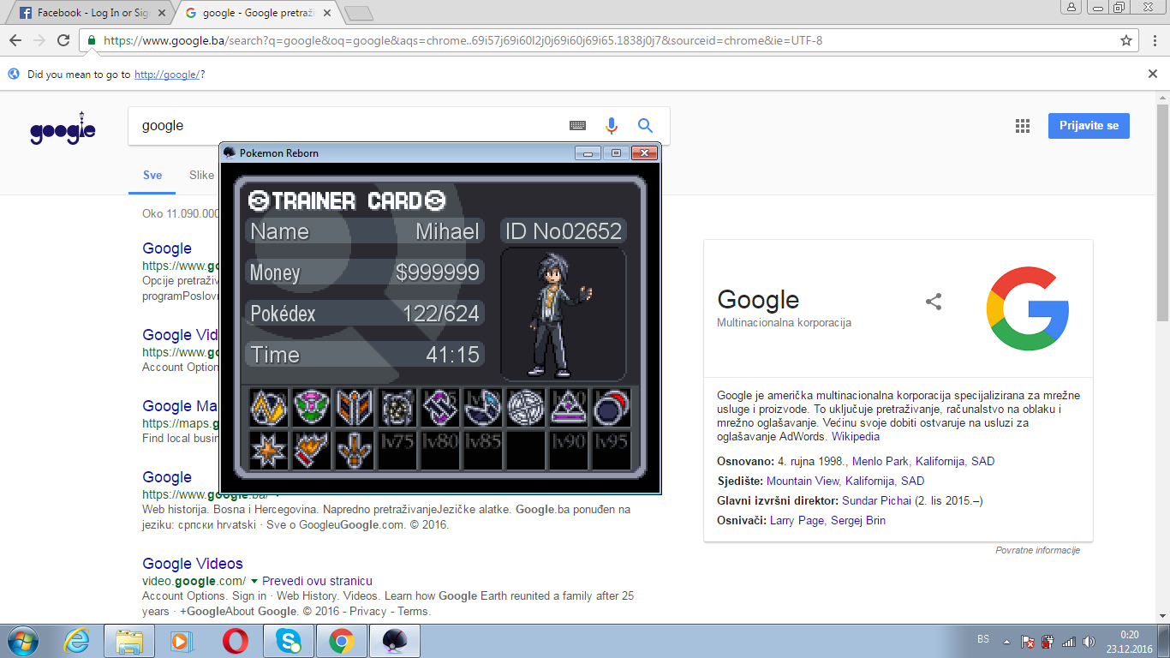
Task: Launch Internet Explorer from taskbar
Action: tap(77, 641)
